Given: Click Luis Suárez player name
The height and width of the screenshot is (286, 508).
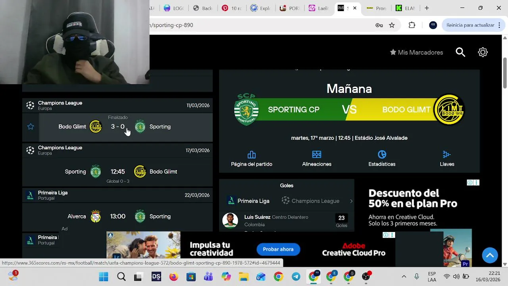Looking at the screenshot, I should (x=257, y=217).
